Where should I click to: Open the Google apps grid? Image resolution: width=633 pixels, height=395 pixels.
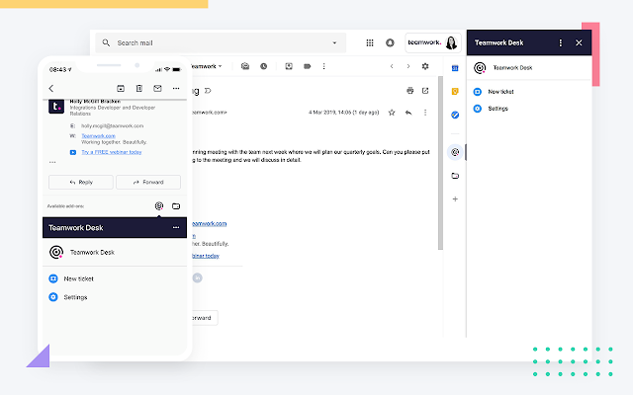pos(370,42)
